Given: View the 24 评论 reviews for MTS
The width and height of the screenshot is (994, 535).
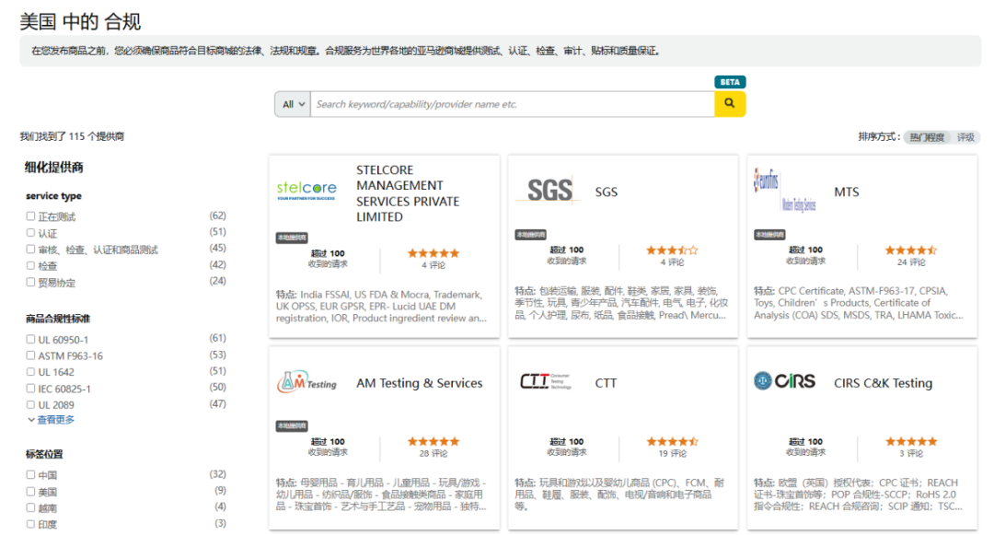Looking at the screenshot, I should pos(911,262).
